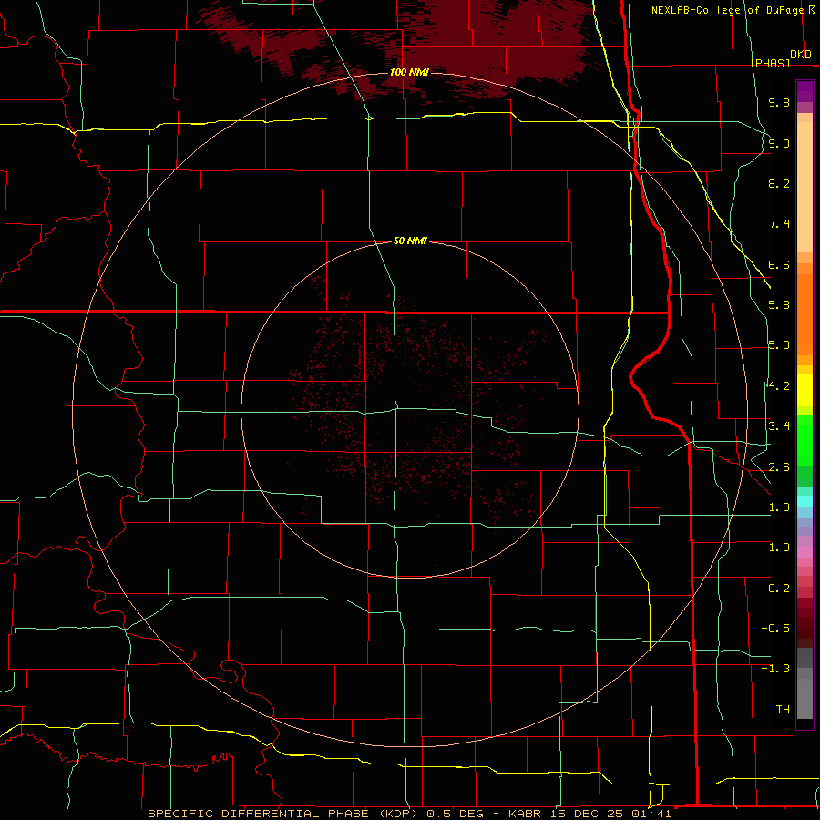
Task: Click the 5.8 scale value
Action: pyautogui.click(x=779, y=305)
